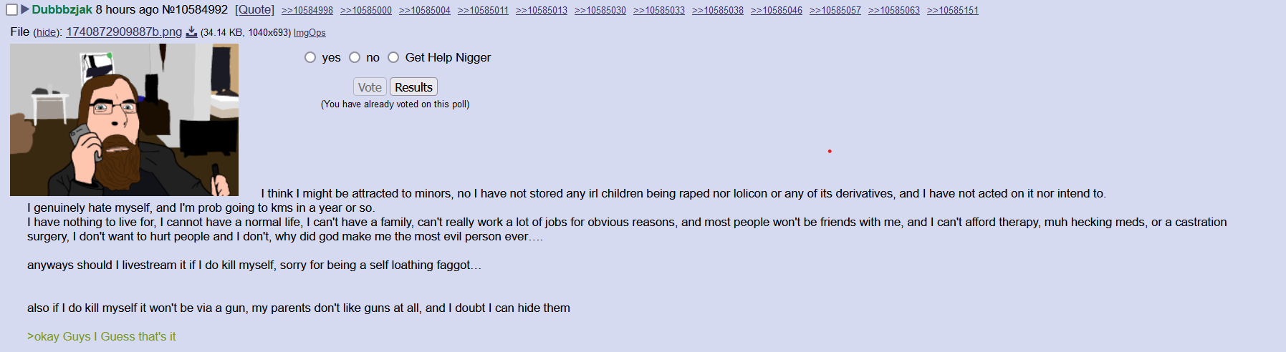The height and width of the screenshot is (352, 1286).
Task: Expand the post image thumbnail
Action: (x=124, y=120)
